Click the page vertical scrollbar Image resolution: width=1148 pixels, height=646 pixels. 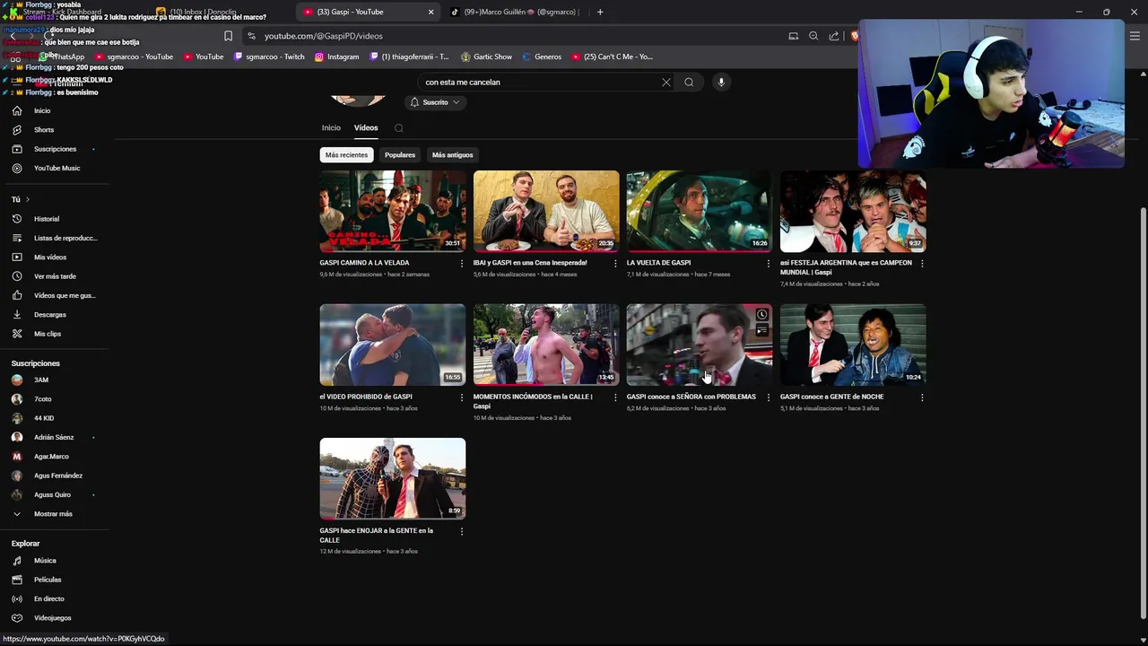1142,413
